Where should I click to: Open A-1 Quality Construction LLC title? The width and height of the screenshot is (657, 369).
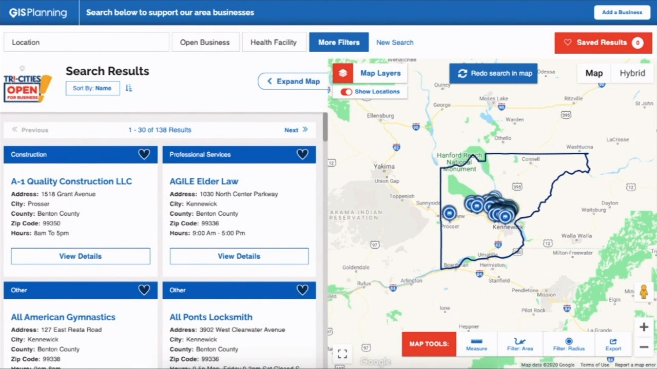point(71,181)
